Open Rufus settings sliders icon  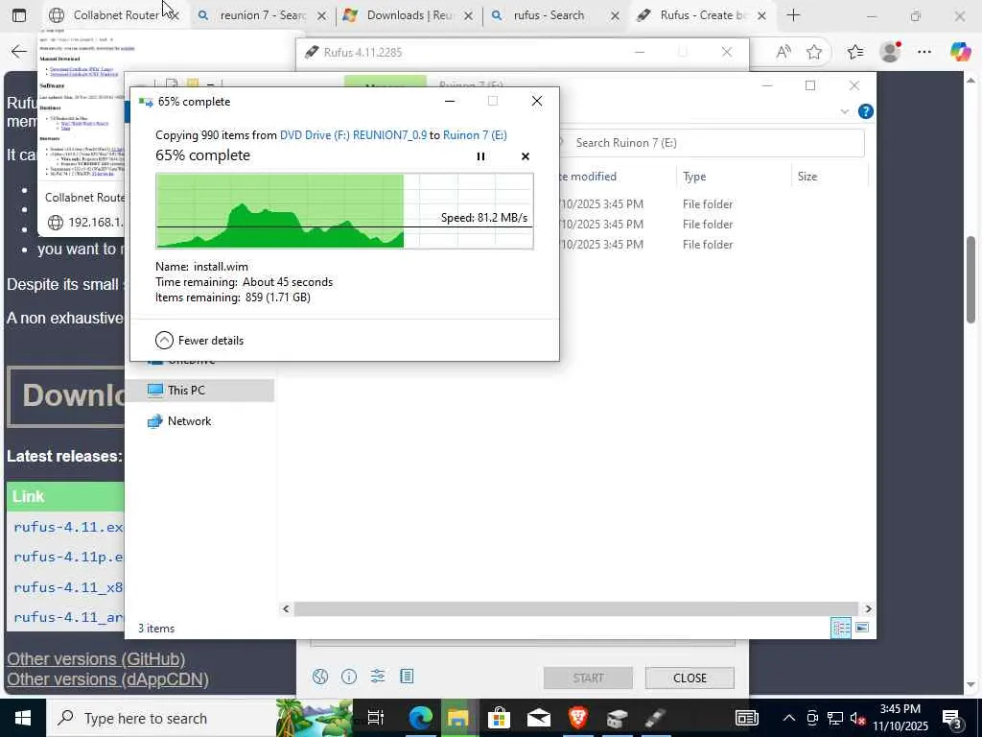pos(378,677)
